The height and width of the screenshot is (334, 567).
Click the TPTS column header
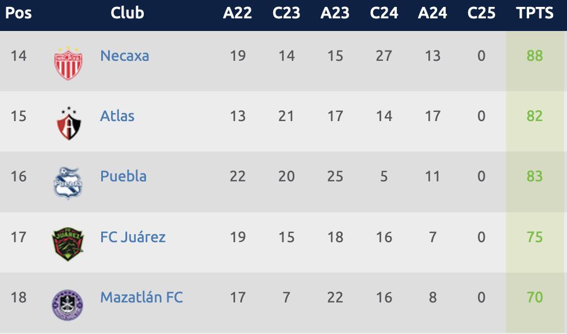(535, 13)
